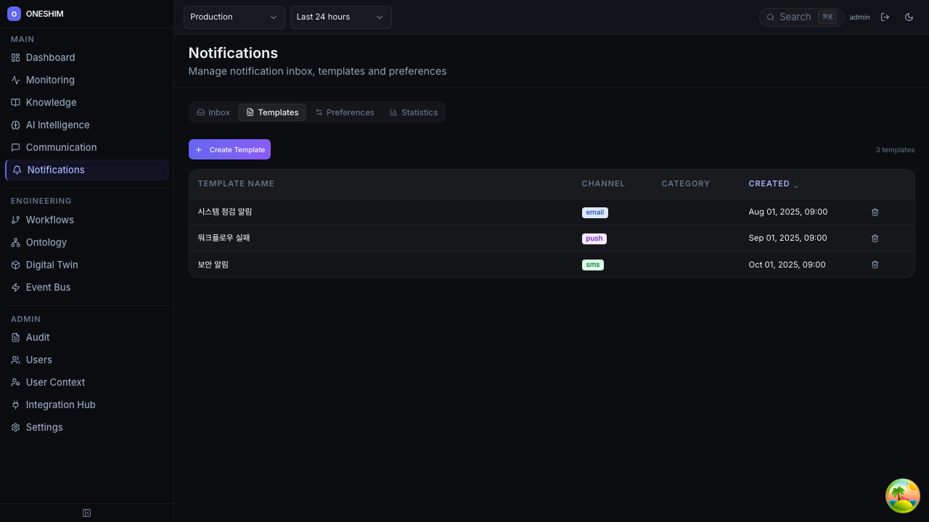Screen dimensions: 929x522
Task: Click trash icon for 워크플로우 실패 row
Action: click(x=875, y=239)
